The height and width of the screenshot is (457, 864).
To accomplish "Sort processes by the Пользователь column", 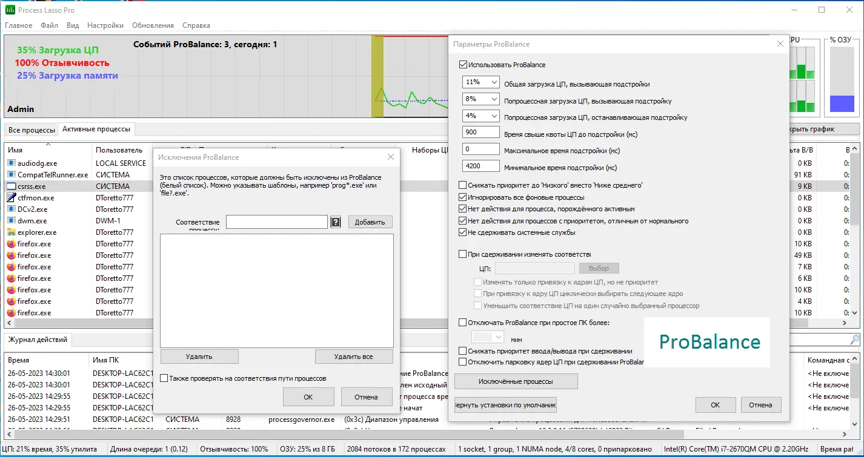I will (x=119, y=150).
